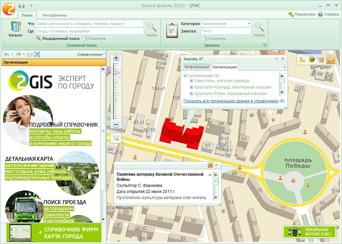Image resolution: width=342 pixels, height=244 pixels.
Task: Click Найти in the Основной поиск group
Action: point(152,29)
